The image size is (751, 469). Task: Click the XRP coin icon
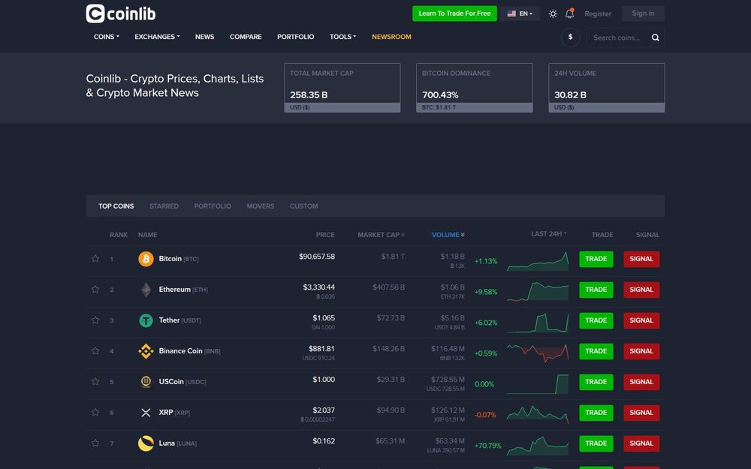tap(146, 413)
